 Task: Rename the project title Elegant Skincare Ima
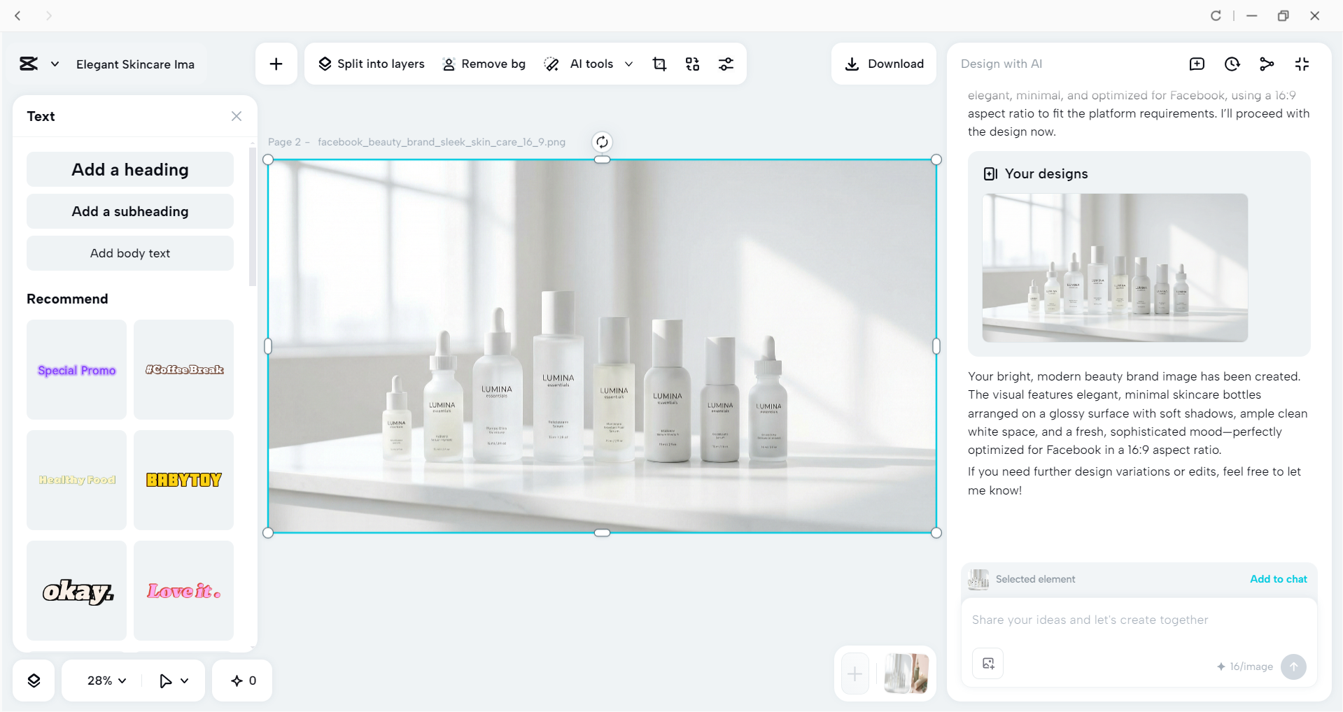[136, 64]
